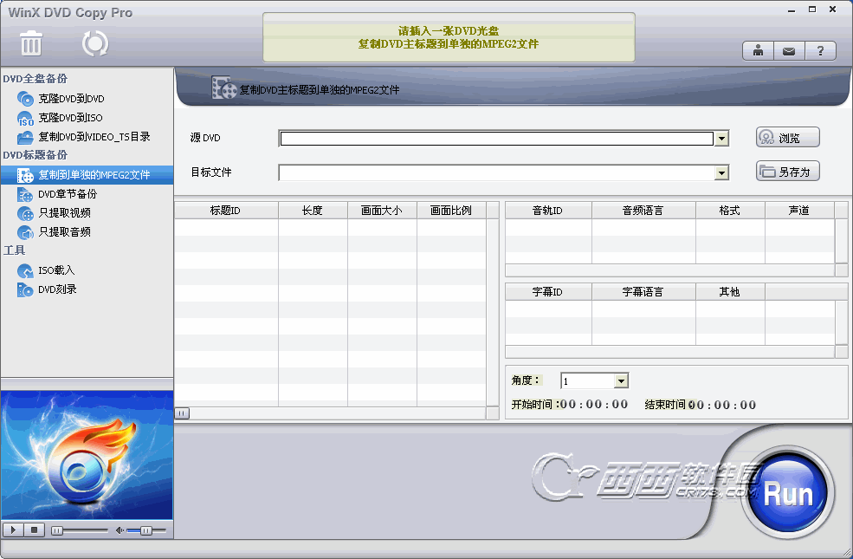Switch to DVD章节备份 mode
This screenshot has height=559, width=853.
[68, 194]
